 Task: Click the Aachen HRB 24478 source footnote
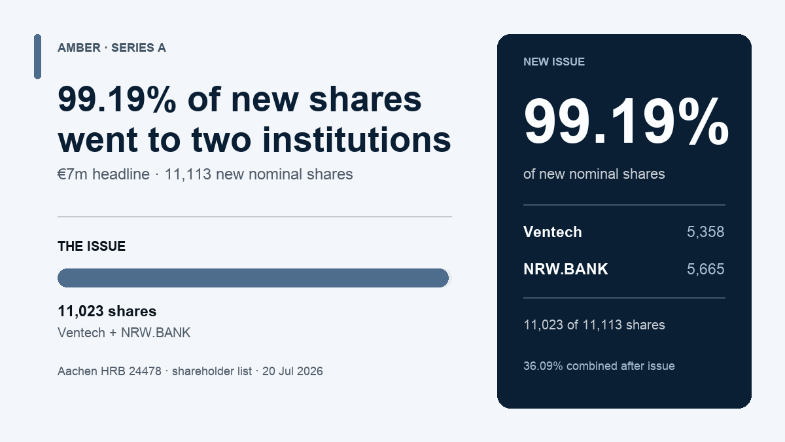click(x=190, y=371)
